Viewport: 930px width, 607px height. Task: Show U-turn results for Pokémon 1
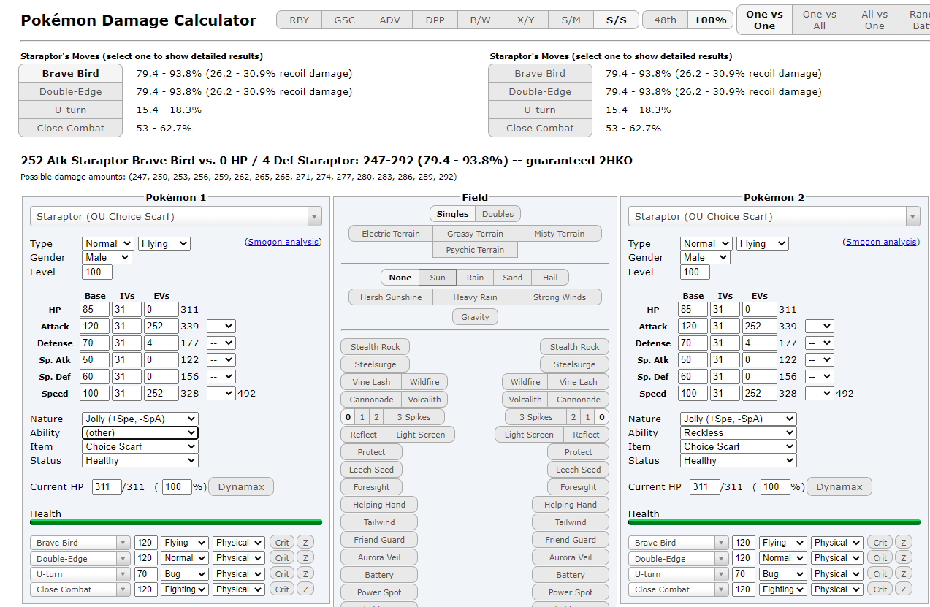tap(71, 110)
